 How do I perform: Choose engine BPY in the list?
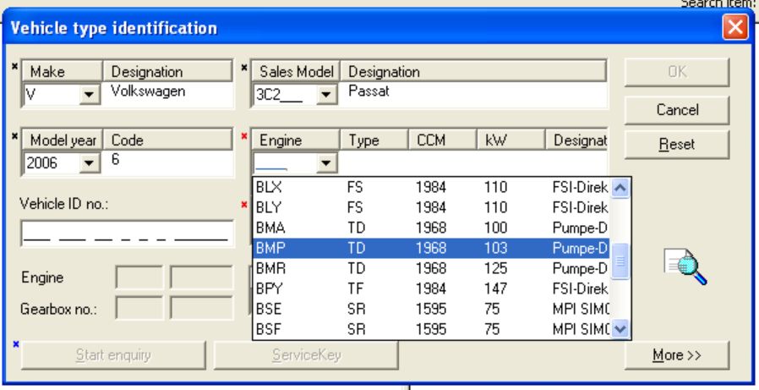pyautogui.click(x=431, y=288)
